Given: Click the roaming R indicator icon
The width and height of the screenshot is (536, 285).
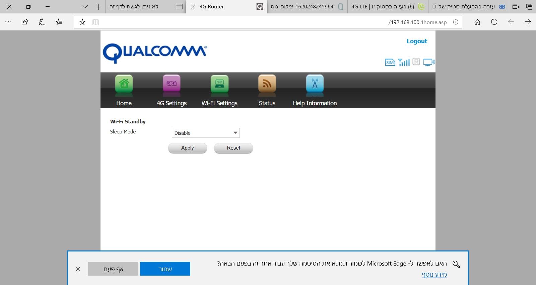Looking at the screenshot, I should 416,62.
